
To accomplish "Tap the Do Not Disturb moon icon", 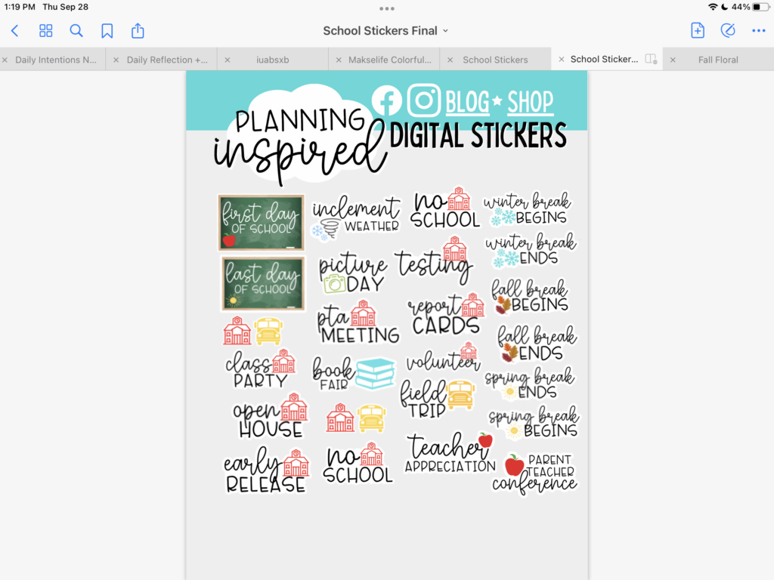I will (725, 7).
